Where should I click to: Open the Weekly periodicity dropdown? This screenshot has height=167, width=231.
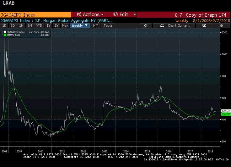[79, 25]
